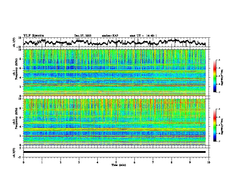
Task: Click time axis tick label "9"
Action: (190, 162)
